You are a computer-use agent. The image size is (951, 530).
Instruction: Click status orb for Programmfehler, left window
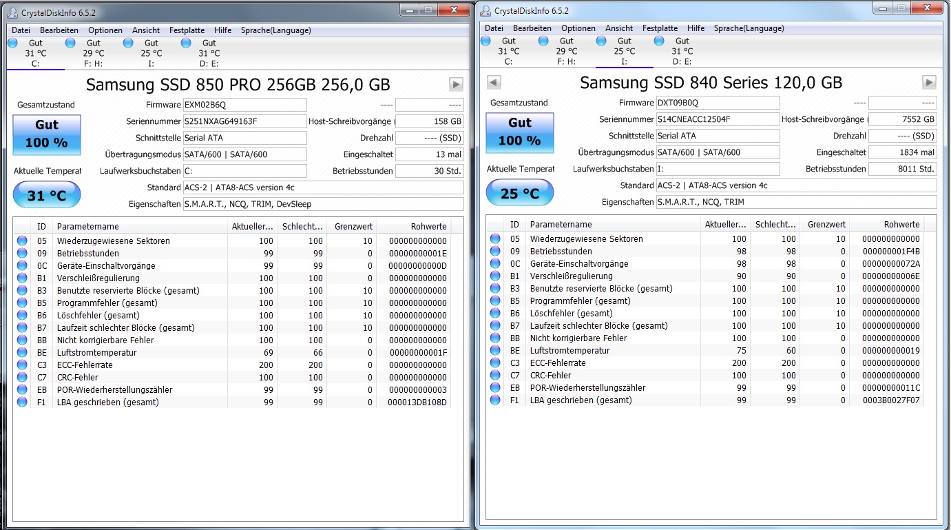22,303
